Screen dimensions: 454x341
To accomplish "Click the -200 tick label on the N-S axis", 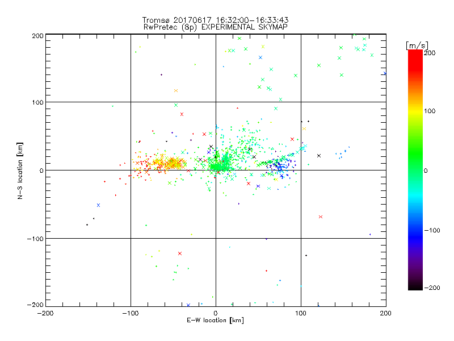I will pos(35,305).
